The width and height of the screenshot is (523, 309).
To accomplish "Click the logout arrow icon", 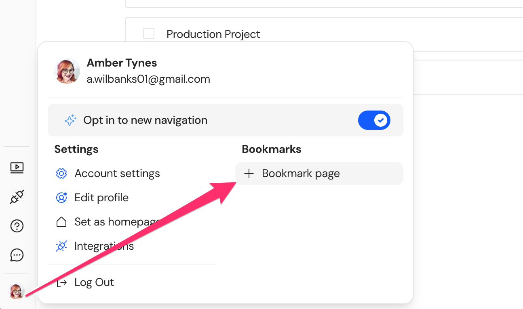I will (x=61, y=283).
